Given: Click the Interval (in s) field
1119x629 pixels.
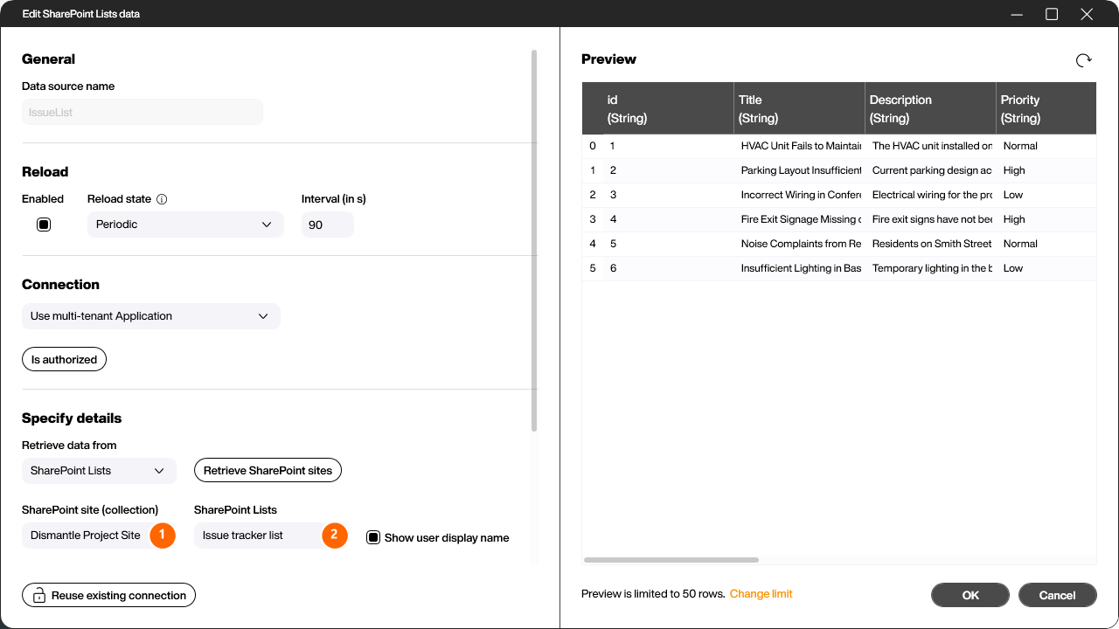Looking at the screenshot, I should 328,225.
